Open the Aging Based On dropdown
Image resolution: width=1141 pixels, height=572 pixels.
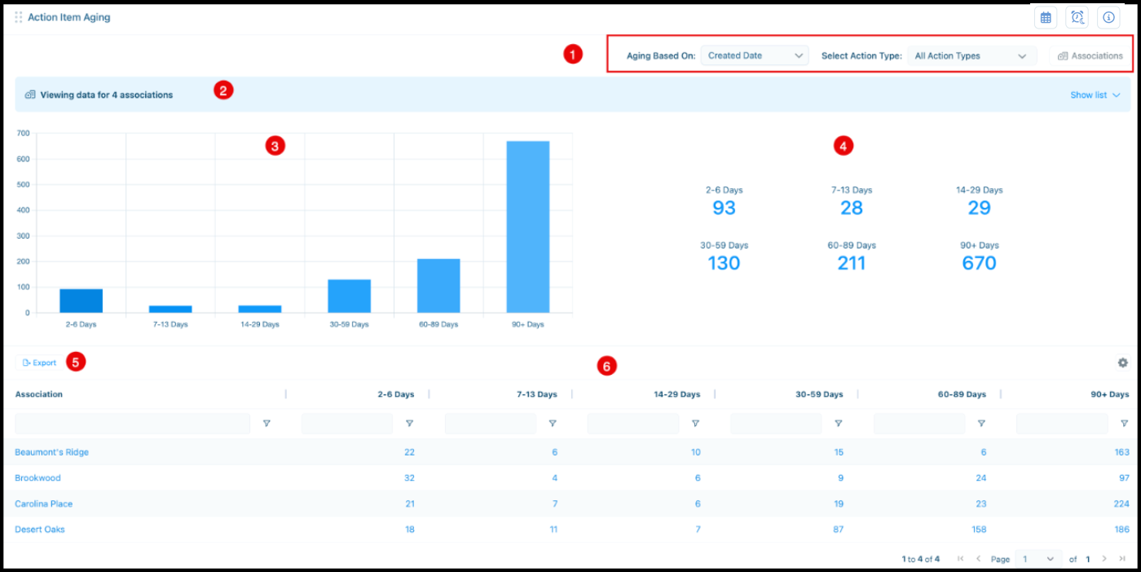point(755,55)
